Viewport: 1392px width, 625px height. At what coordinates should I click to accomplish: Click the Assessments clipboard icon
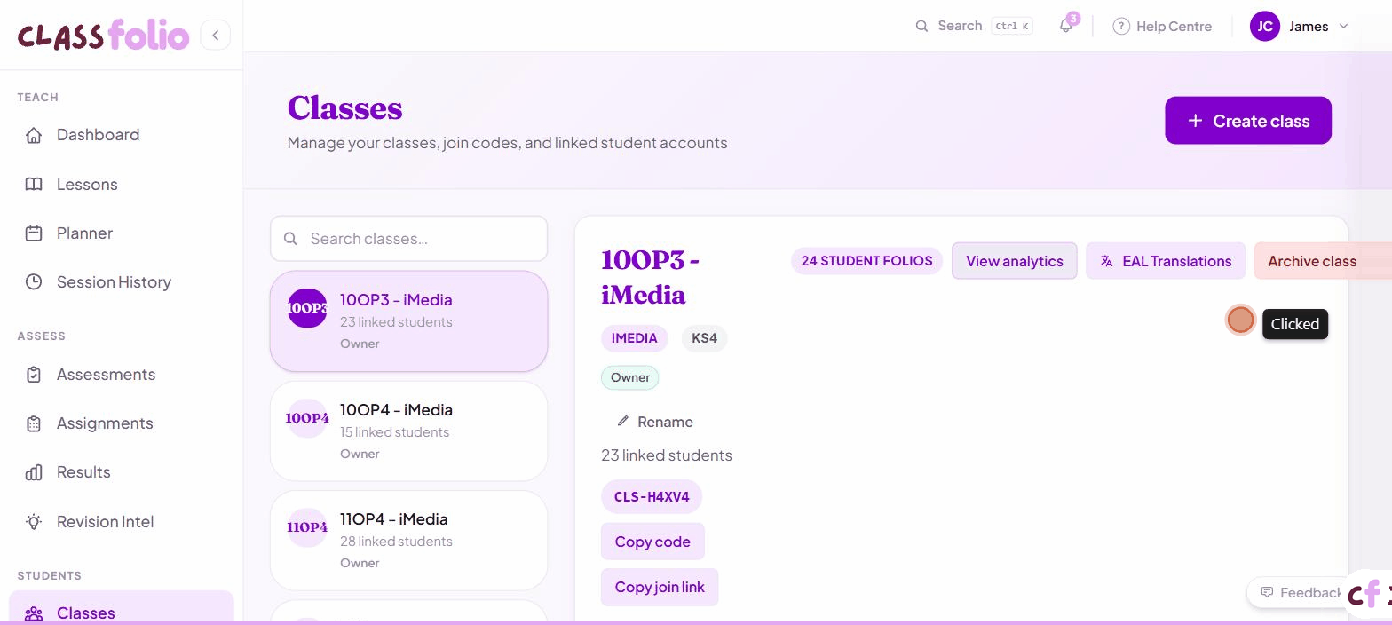34,374
